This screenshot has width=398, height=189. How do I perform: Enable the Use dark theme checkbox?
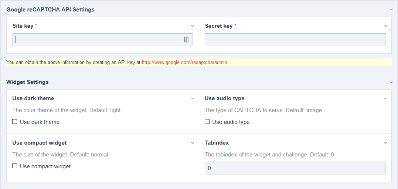[15, 122]
